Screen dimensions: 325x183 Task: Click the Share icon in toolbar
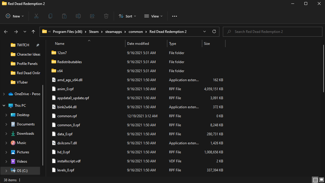(x=92, y=16)
